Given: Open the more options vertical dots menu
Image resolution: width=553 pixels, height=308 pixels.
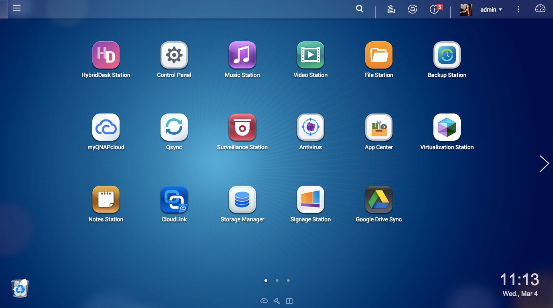Looking at the screenshot, I should [x=518, y=9].
